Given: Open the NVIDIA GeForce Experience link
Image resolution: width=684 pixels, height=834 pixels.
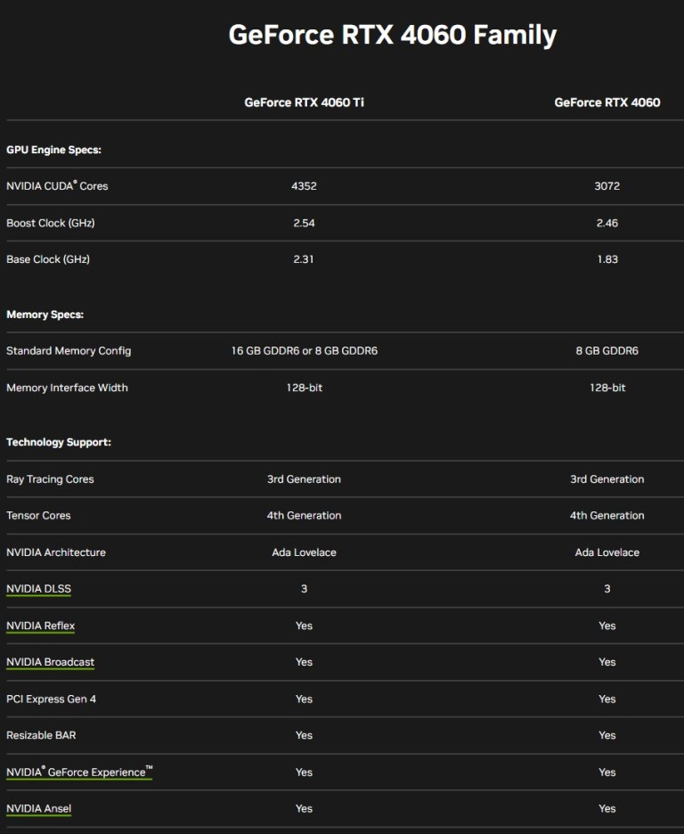Looking at the screenshot, I should tap(79, 772).
